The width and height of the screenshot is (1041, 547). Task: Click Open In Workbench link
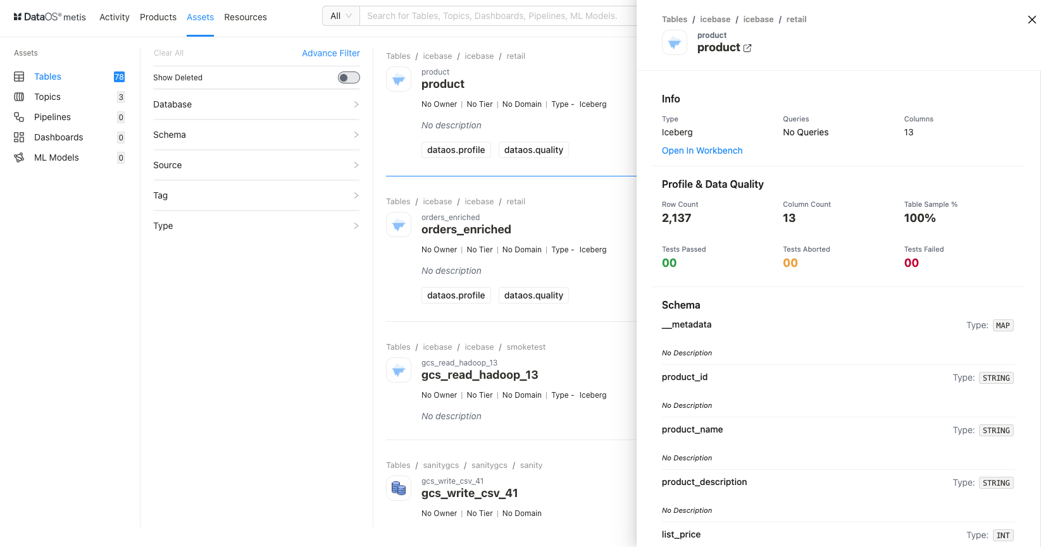[702, 151]
